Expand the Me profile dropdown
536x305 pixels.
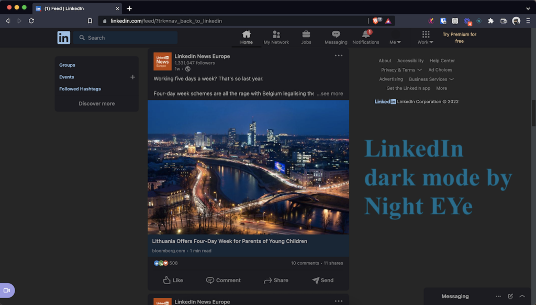(395, 39)
